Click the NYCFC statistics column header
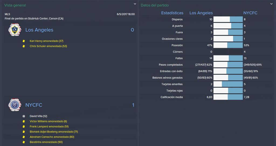This screenshot has width=276, height=146. coord(250,13)
